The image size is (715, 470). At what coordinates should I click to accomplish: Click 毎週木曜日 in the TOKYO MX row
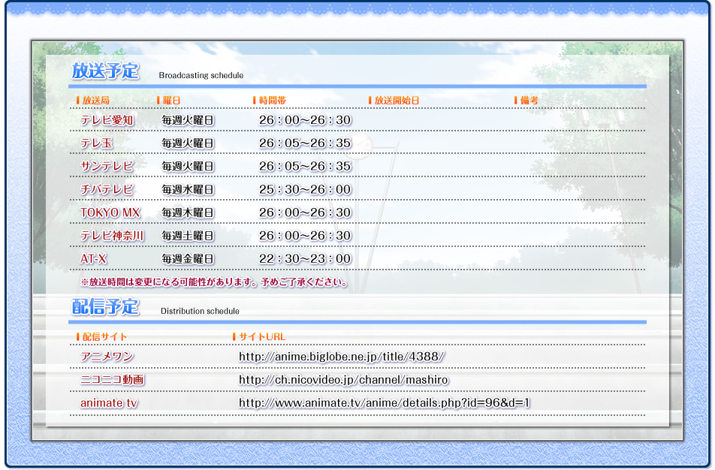click(x=188, y=213)
